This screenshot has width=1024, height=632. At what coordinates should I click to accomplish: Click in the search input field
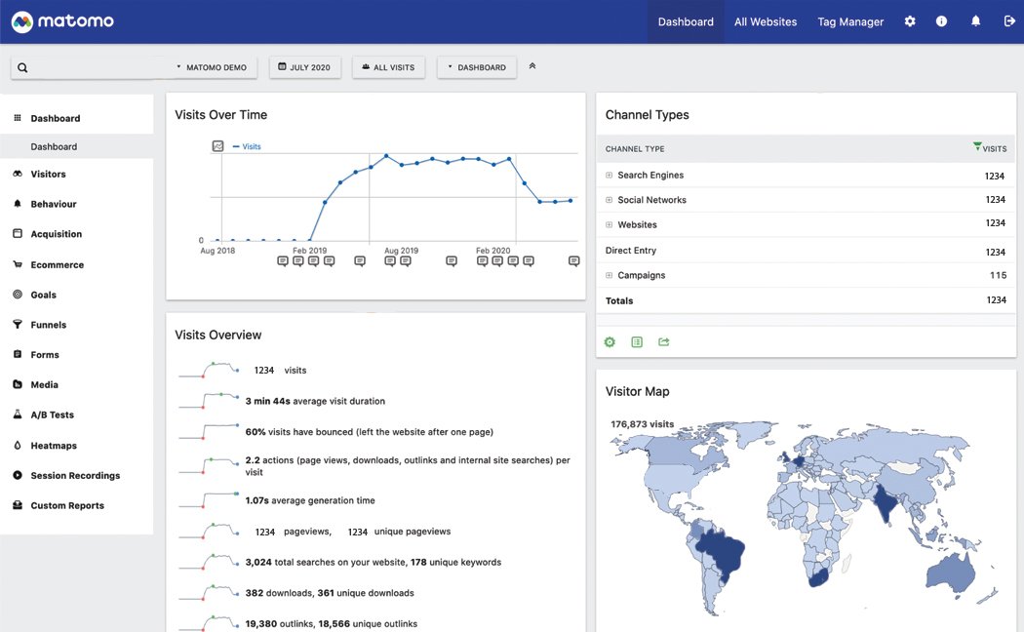pos(98,68)
